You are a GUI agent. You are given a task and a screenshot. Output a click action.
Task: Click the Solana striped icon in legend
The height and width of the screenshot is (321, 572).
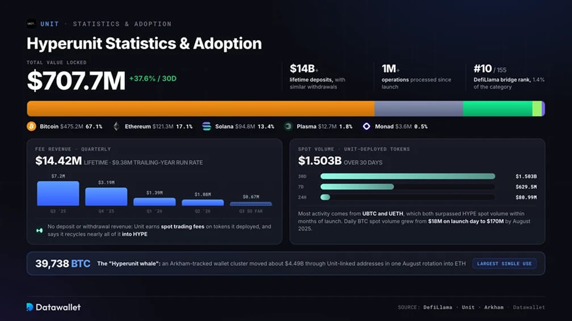[206, 126]
